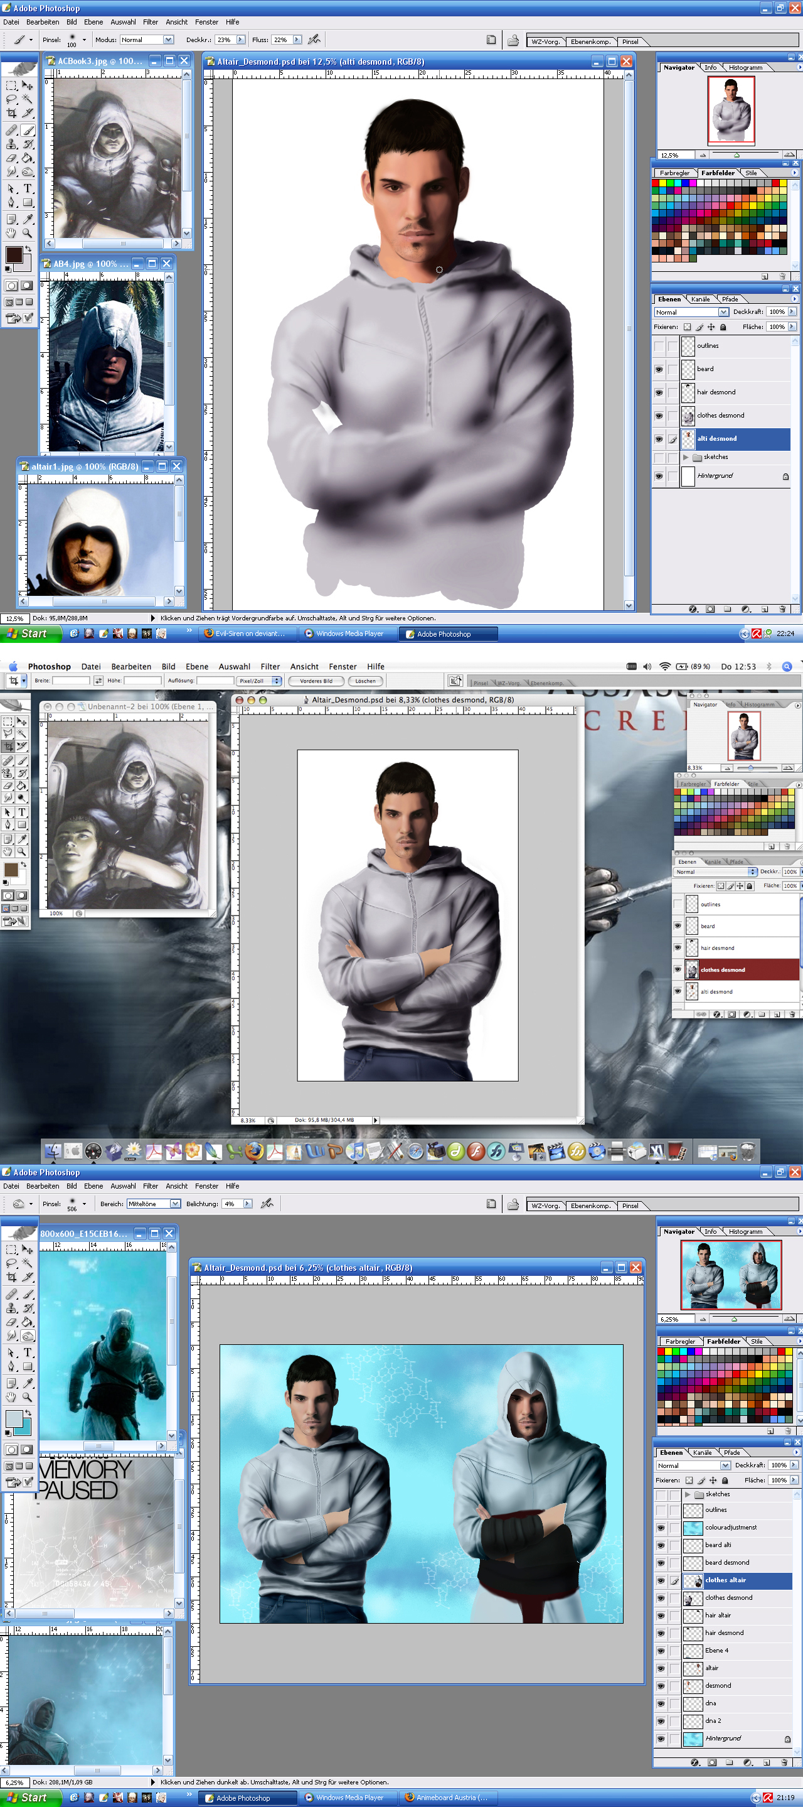The image size is (803, 1807).
Task: Choose the Clone Stamp tool beside the ACBook3.jpg window
Action: (x=12, y=144)
